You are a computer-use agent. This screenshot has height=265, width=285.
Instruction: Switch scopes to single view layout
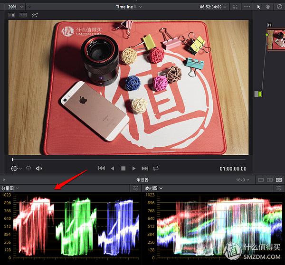click(261, 180)
